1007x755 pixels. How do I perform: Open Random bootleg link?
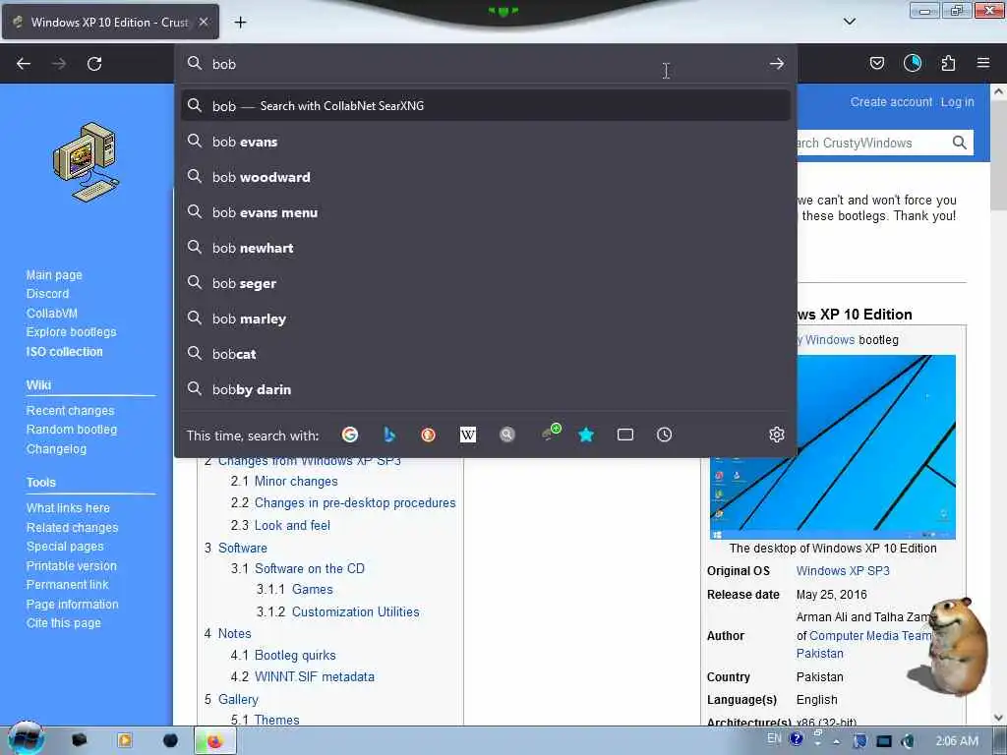(71, 430)
